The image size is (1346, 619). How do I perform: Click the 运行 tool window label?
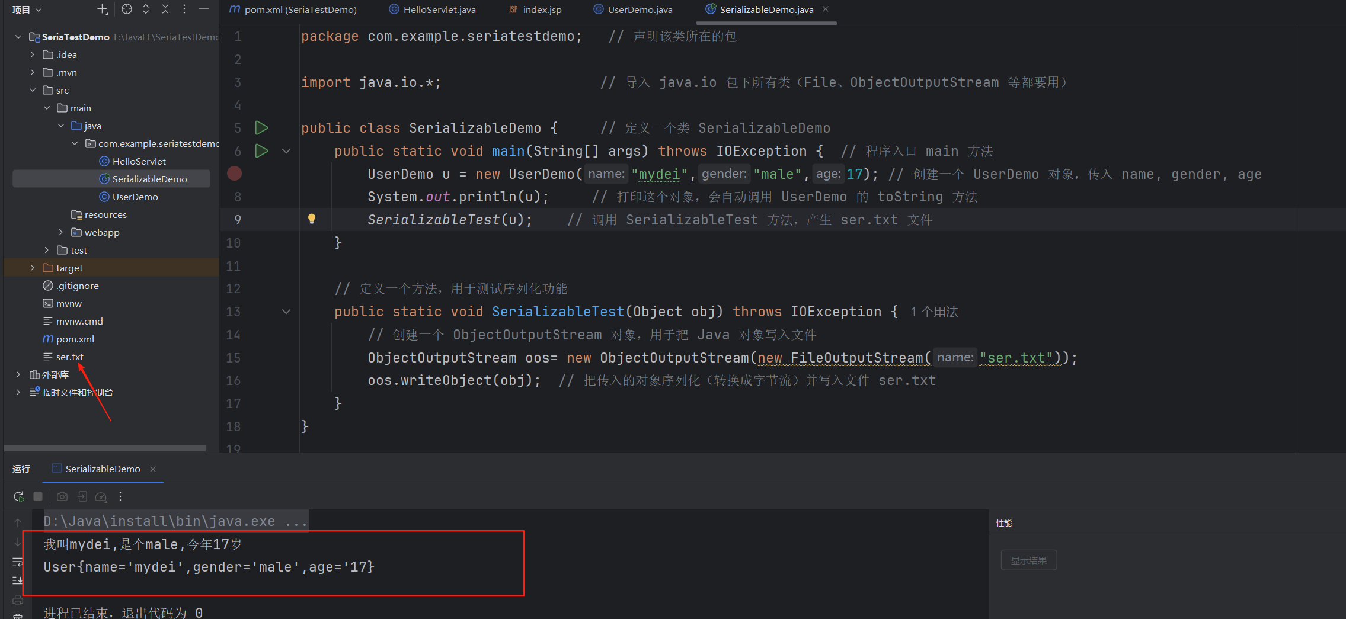pos(21,469)
